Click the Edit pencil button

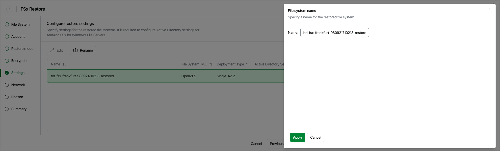[56, 50]
